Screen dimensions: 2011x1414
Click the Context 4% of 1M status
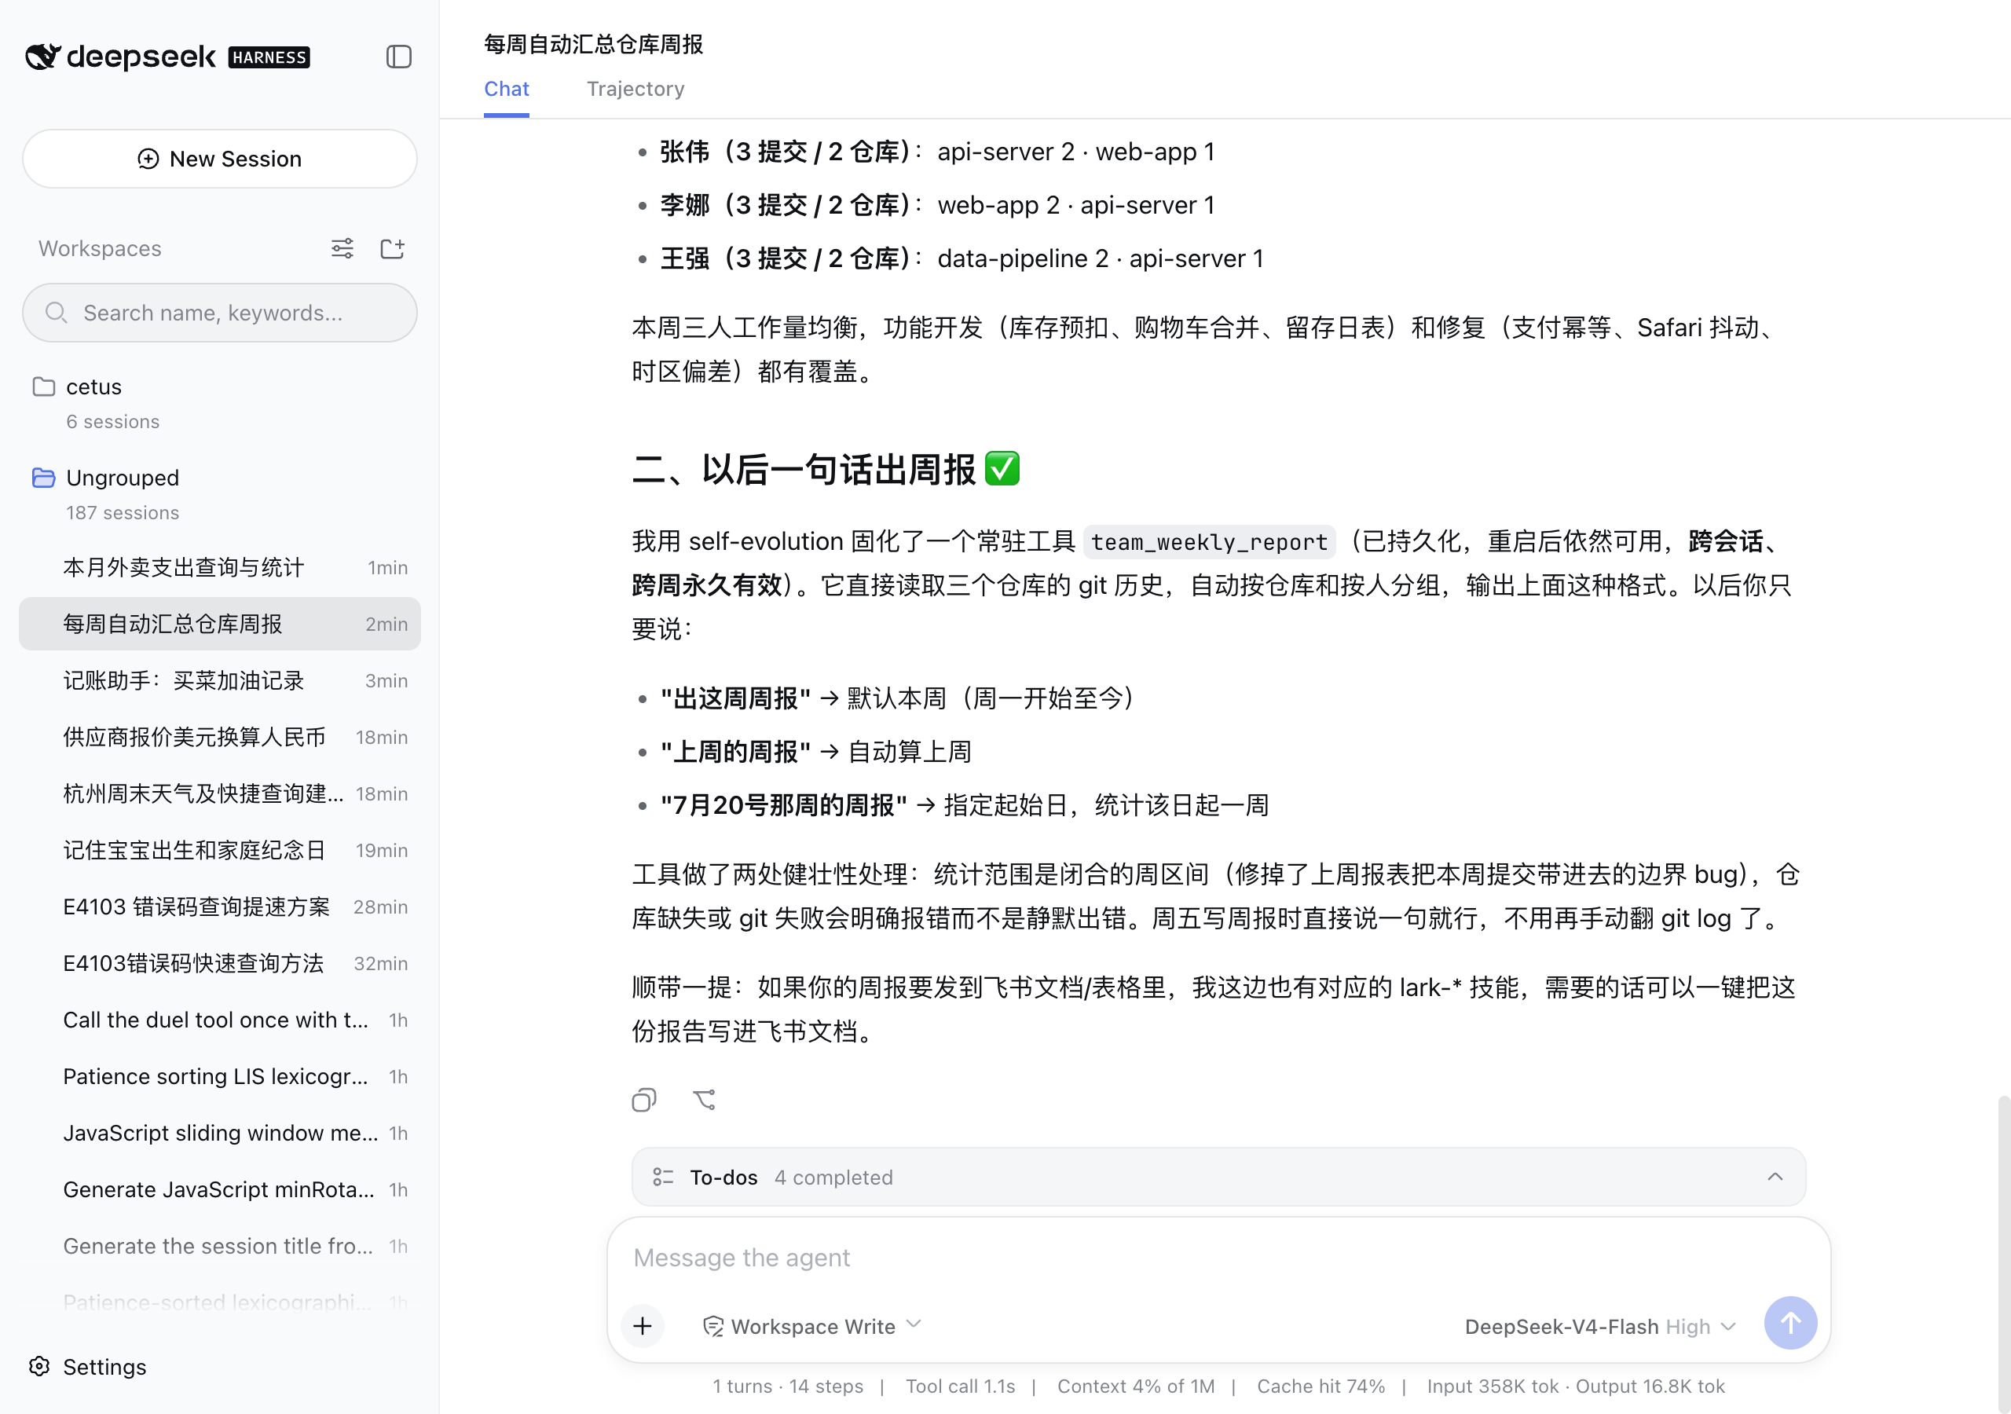click(1135, 1386)
